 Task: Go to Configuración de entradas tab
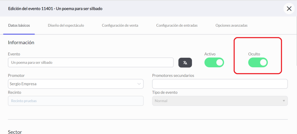[177, 26]
